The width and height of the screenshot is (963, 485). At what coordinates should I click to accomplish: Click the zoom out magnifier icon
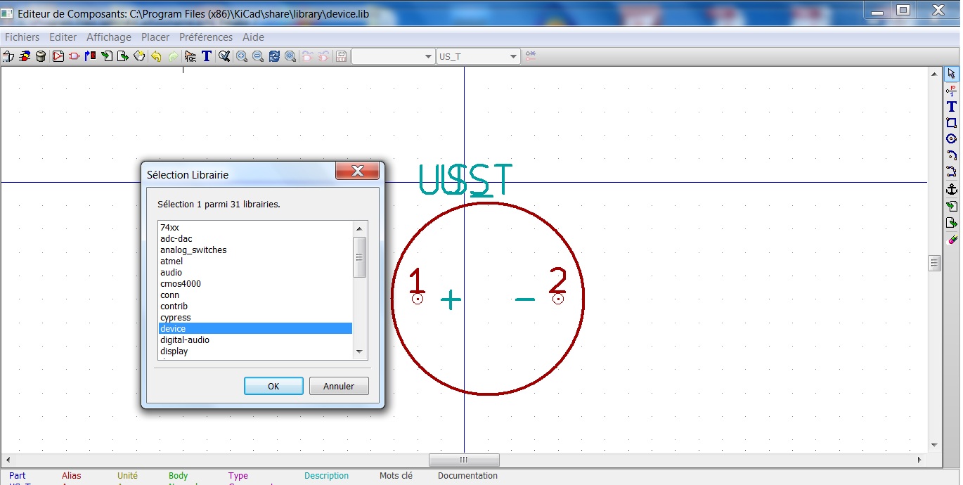pyautogui.click(x=258, y=56)
